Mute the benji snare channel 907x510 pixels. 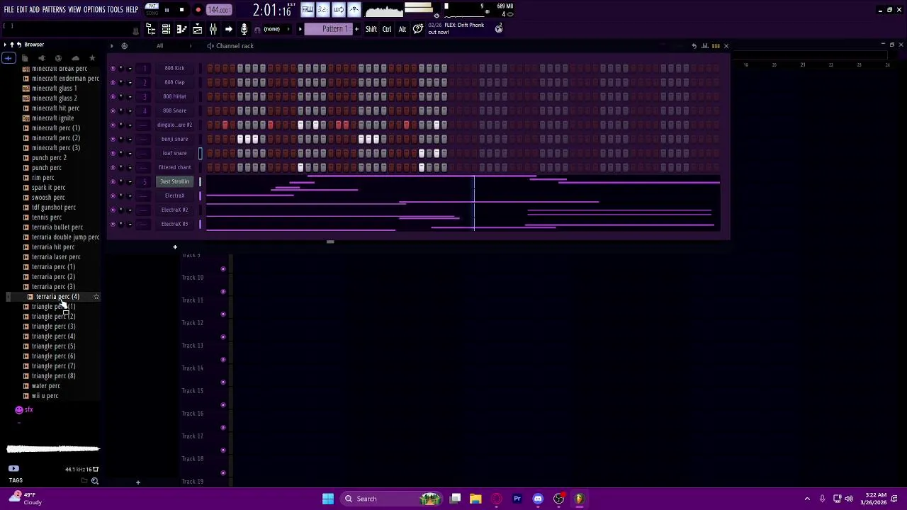[113, 139]
